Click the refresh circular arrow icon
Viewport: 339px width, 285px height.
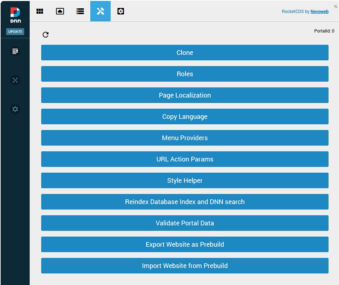[x=46, y=35]
